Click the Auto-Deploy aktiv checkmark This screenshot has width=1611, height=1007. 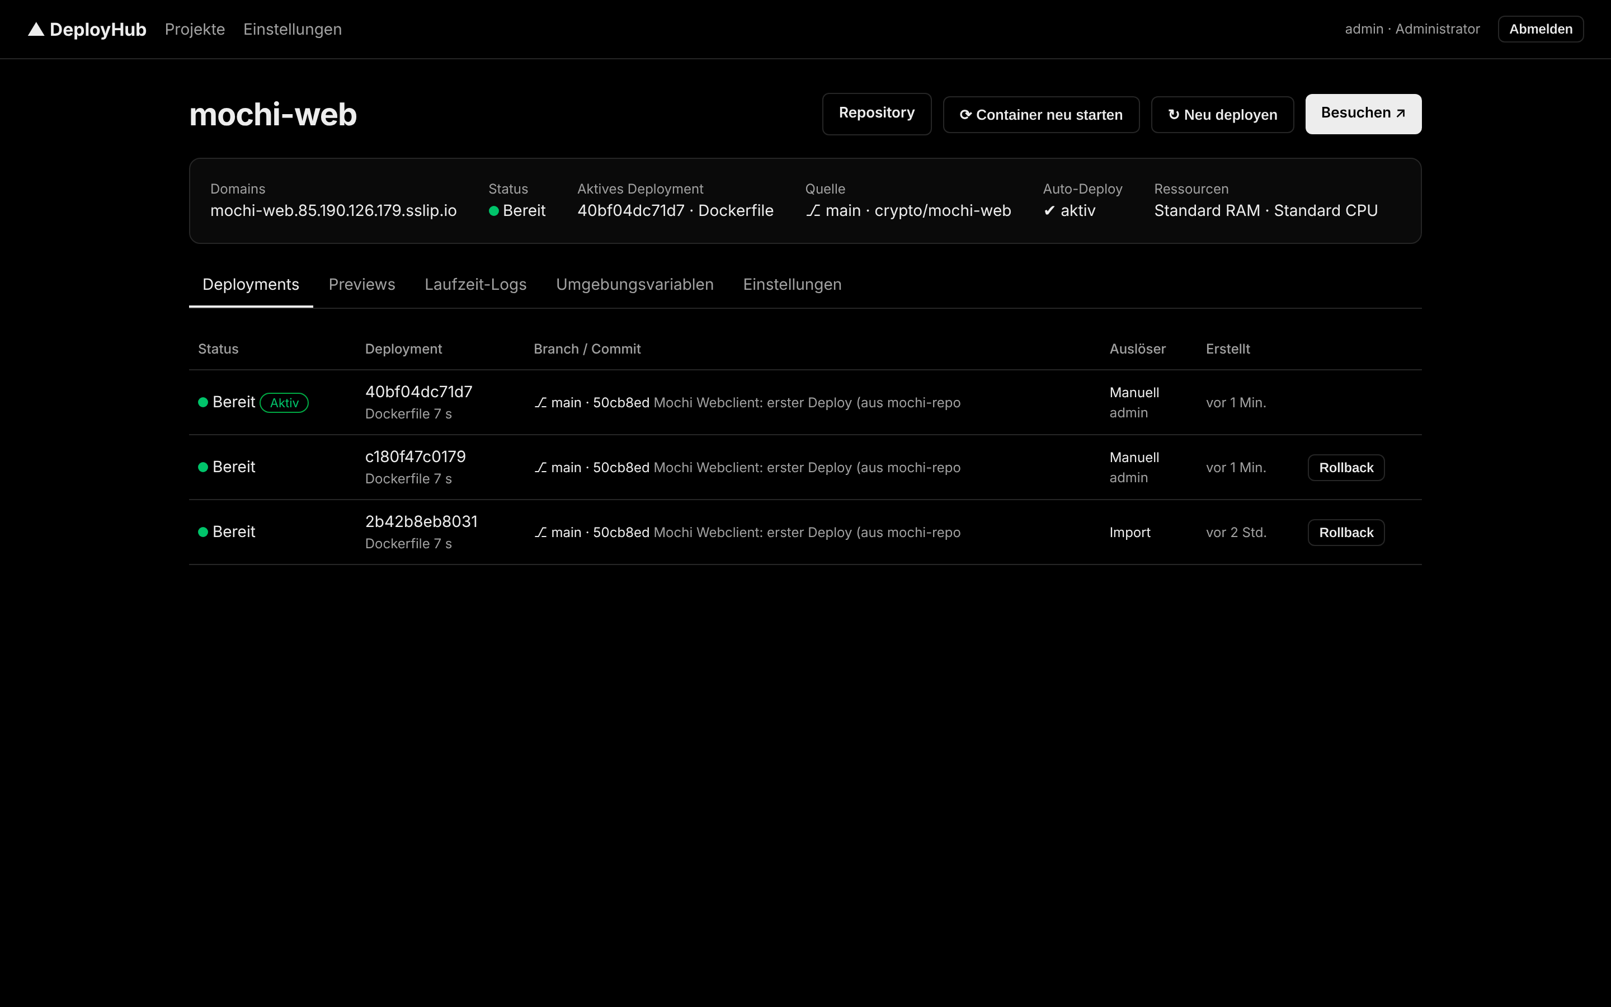pyautogui.click(x=1049, y=210)
